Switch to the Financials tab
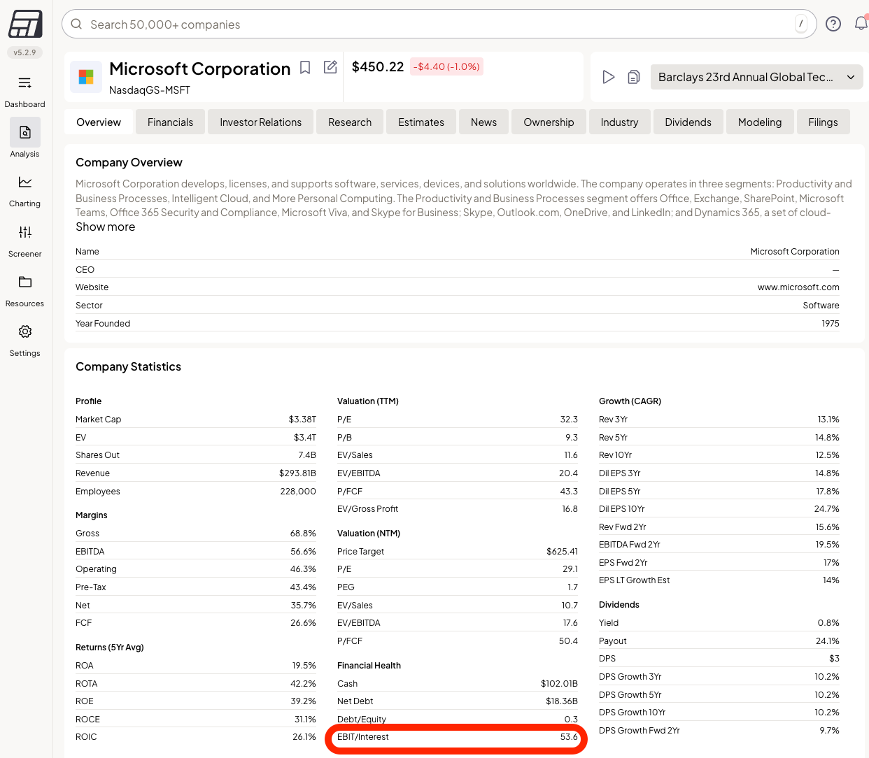Screen dimensions: 869x758 pos(170,122)
